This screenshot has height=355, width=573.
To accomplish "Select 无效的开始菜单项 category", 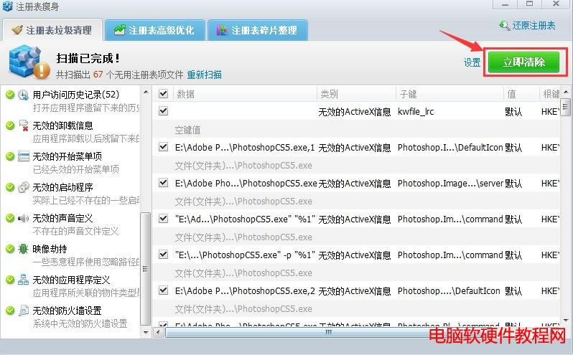I will [67, 156].
